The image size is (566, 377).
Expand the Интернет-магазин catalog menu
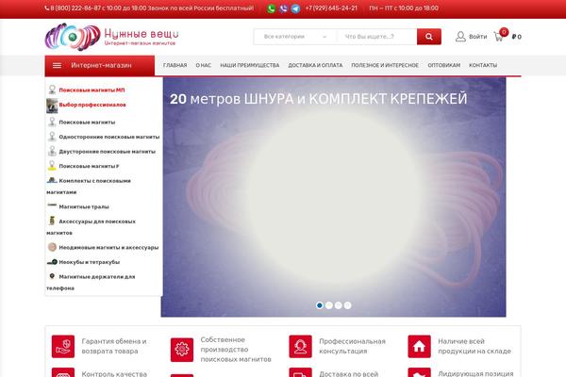(x=100, y=65)
